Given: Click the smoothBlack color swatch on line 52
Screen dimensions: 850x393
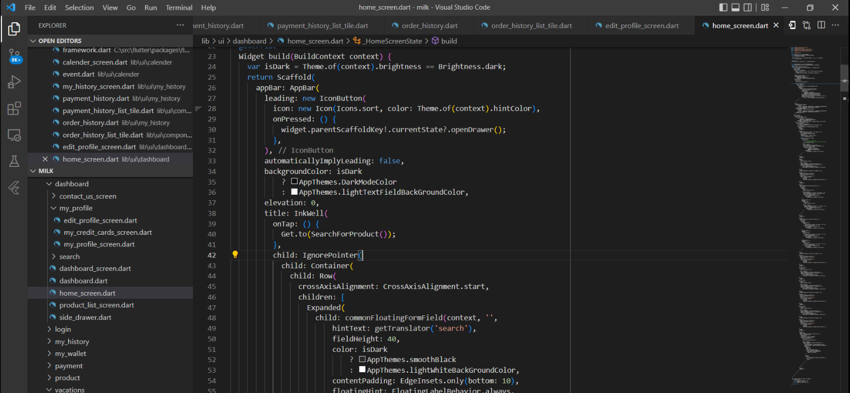Looking at the screenshot, I should click(x=362, y=360).
